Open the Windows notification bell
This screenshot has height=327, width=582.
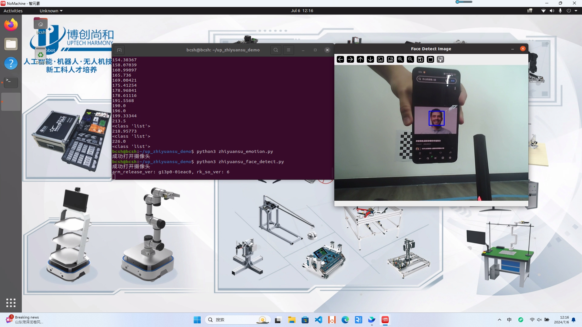click(574, 320)
